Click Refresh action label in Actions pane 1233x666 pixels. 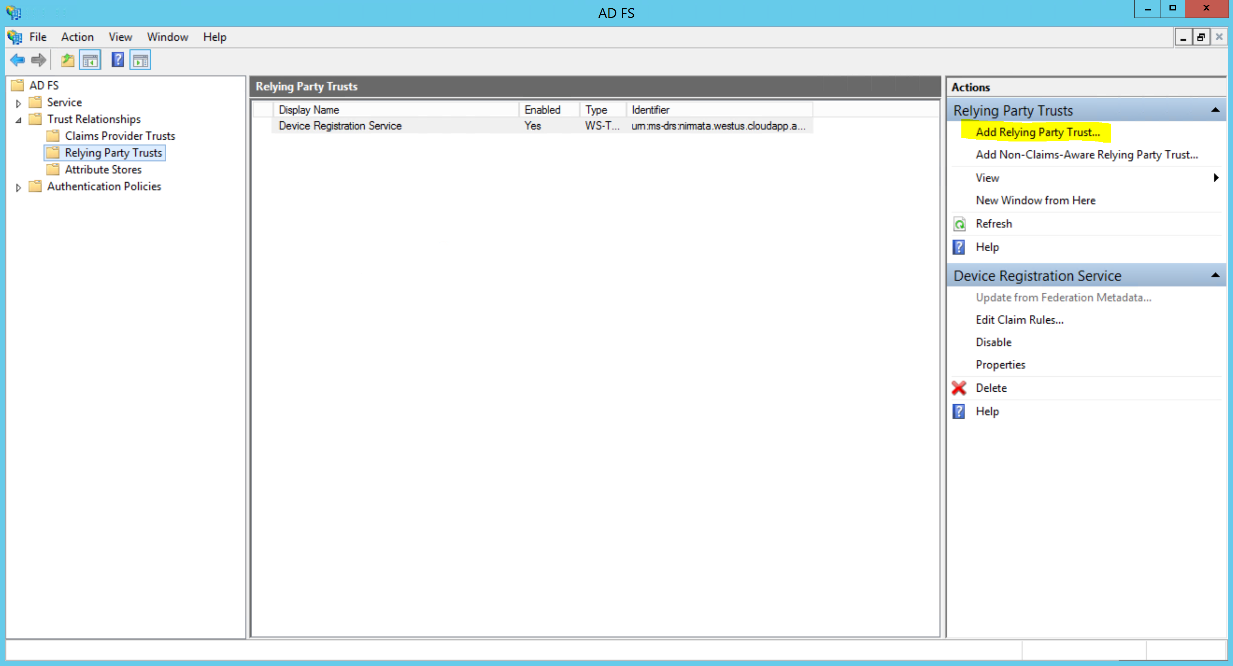[993, 224]
